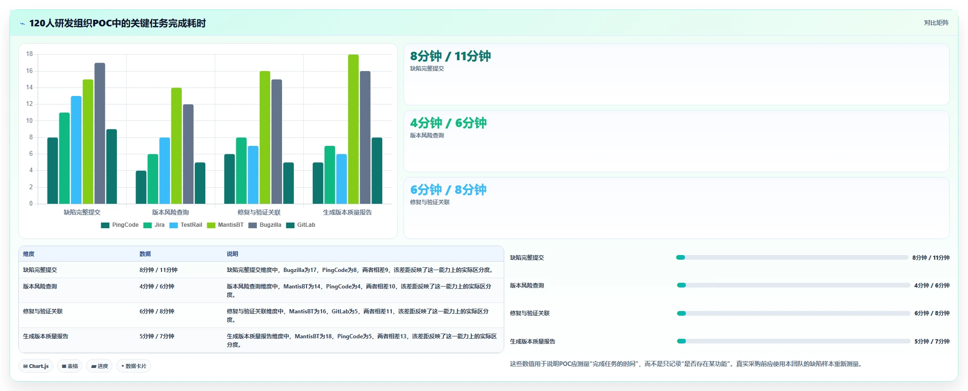Click the 修复与验证关联 cell in the table
The image size is (968, 391).
point(43,311)
